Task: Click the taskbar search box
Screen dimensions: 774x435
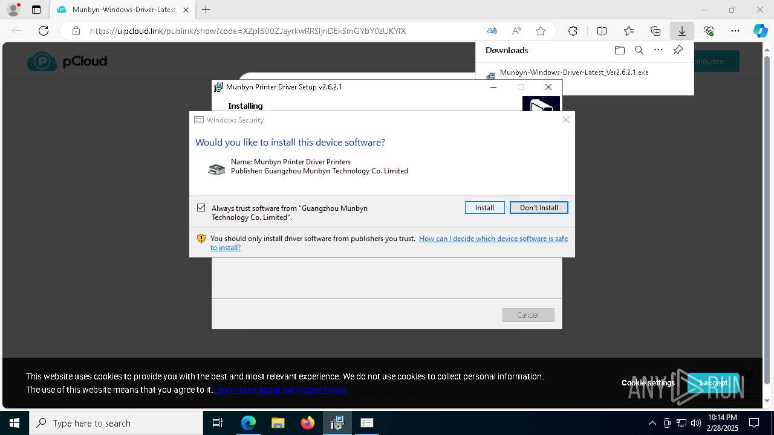Action: (x=116, y=423)
